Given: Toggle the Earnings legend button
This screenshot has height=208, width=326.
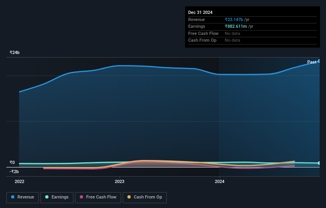Looking at the screenshot, I should 57,197.
